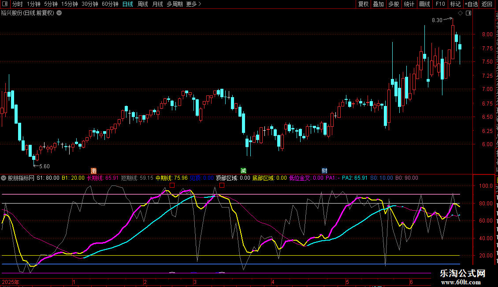This screenshot has width=498, height=287.
Task: Click the 低位金叉: 0.00 label
Action: point(306,178)
